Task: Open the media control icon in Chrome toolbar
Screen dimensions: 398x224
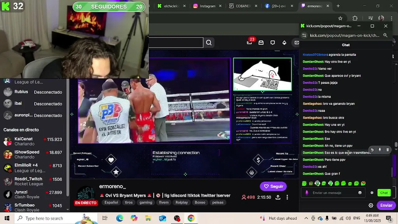Action: [x=370, y=18]
